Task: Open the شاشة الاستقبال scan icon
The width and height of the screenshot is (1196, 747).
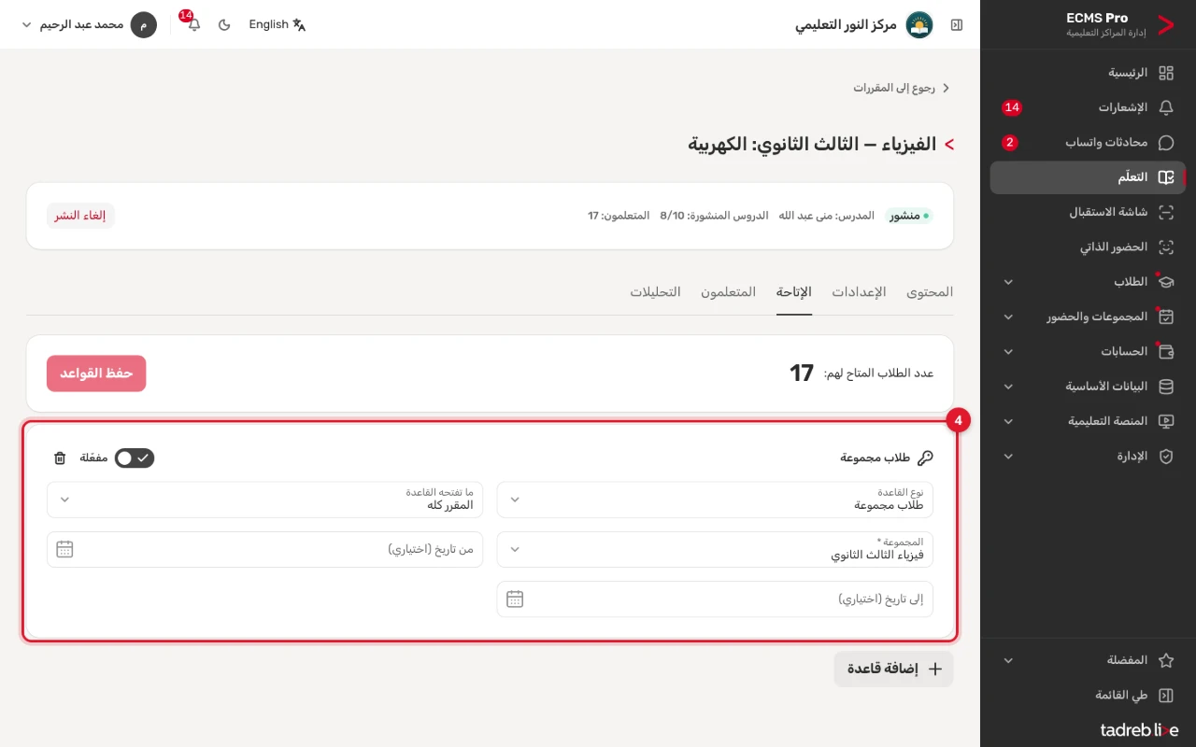Action: [x=1166, y=212]
